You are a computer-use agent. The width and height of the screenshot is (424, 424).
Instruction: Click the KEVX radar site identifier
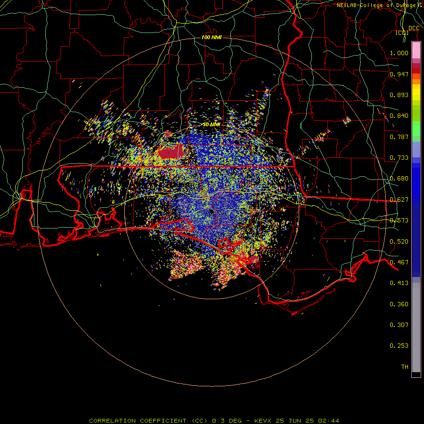click(x=262, y=421)
